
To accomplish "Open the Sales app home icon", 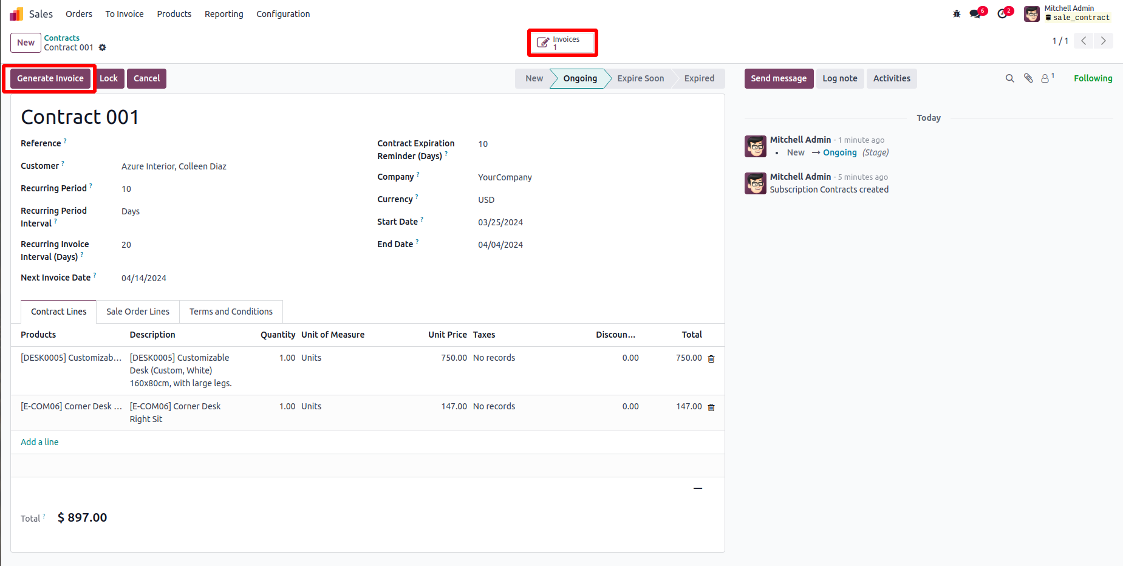I will (x=16, y=14).
